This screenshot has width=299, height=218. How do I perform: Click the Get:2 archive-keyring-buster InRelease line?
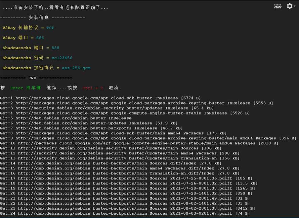pyautogui.click(x=136, y=103)
